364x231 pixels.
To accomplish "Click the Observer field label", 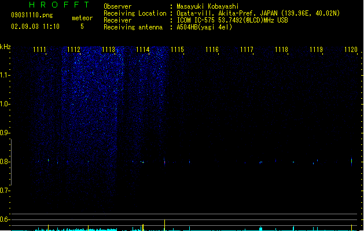I will (x=117, y=6).
